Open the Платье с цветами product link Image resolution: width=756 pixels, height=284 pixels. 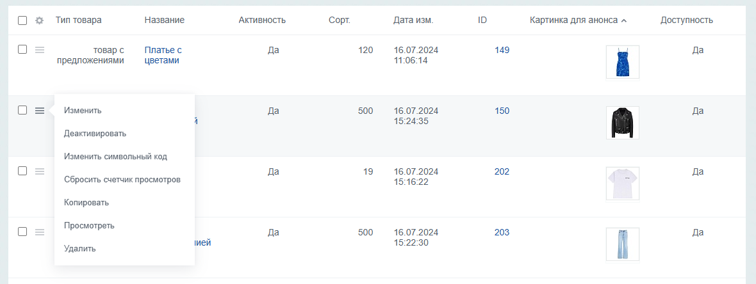(x=163, y=55)
